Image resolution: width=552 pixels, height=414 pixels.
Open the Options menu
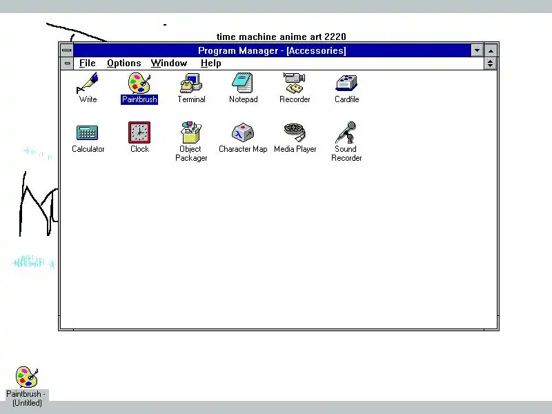pyautogui.click(x=124, y=63)
